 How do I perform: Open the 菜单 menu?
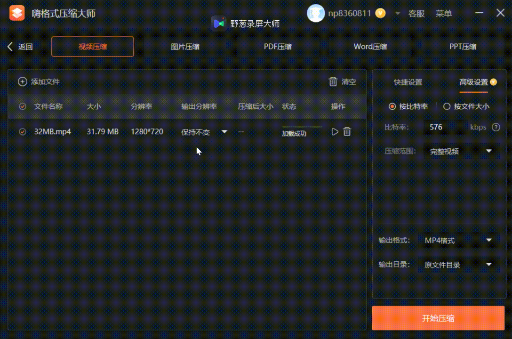(x=443, y=13)
